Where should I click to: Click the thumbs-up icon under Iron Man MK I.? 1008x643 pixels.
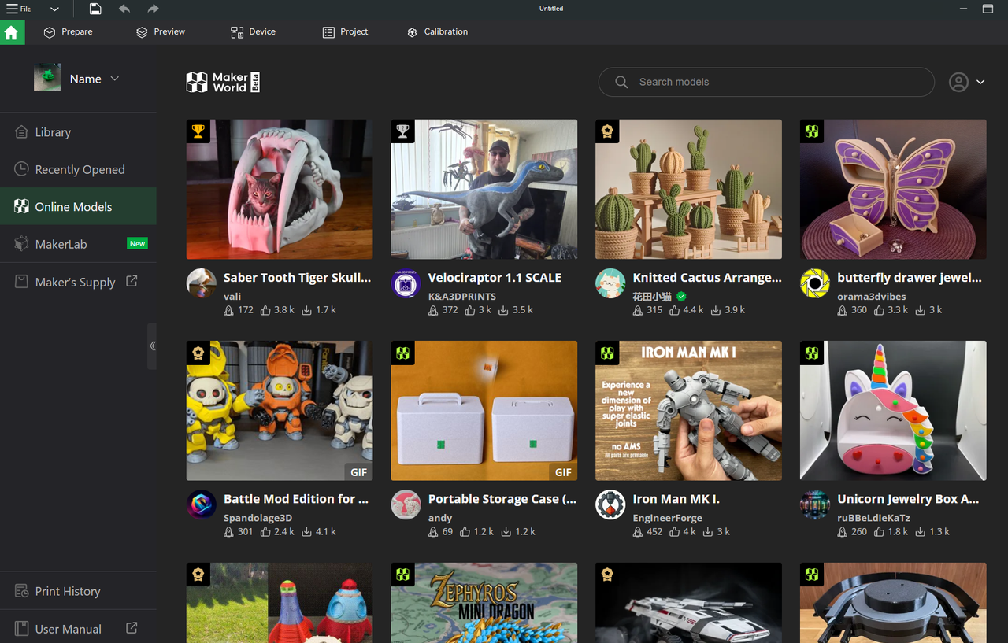coord(675,532)
